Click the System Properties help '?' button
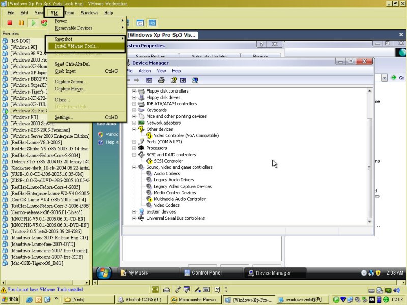Image resolution: width=407 pixels, height=305 pixels. click(261, 44)
